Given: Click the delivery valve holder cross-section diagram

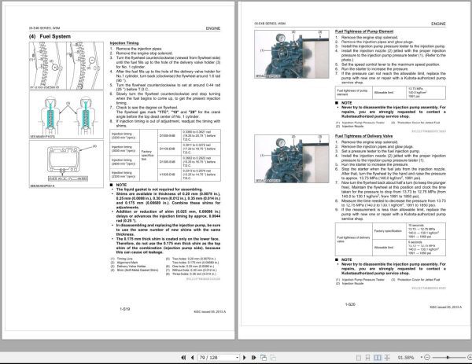Looking at the screenshot, I should (x=66, y=115).
